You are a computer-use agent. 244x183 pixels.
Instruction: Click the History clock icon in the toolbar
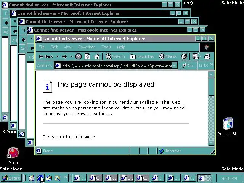click(184, 56)
